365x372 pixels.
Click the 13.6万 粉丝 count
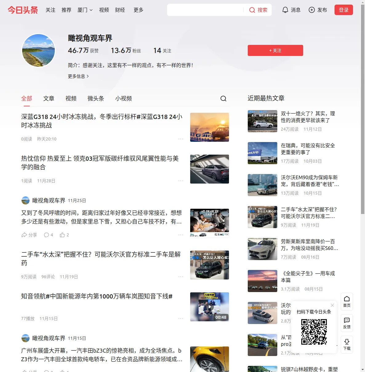pyautogui.click(x=126, y=50)
